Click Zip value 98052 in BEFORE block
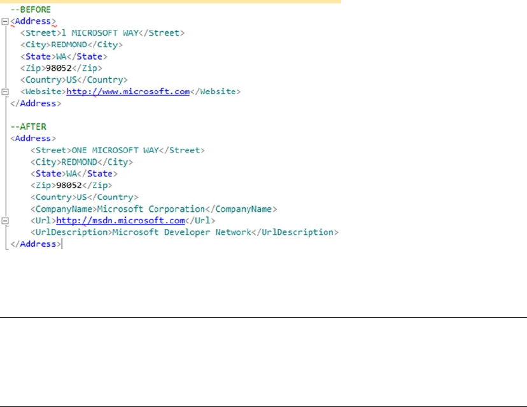The height and width of the screenshot is (407, 527). 59,68
